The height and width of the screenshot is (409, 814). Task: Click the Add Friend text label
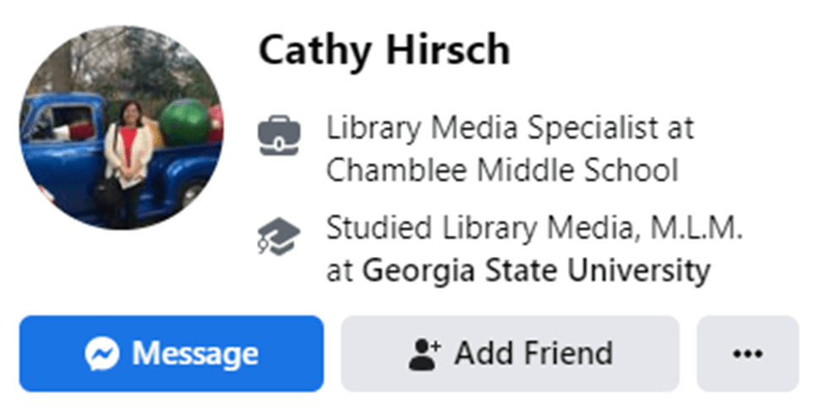pyautogui.click(x=533, y=353)
